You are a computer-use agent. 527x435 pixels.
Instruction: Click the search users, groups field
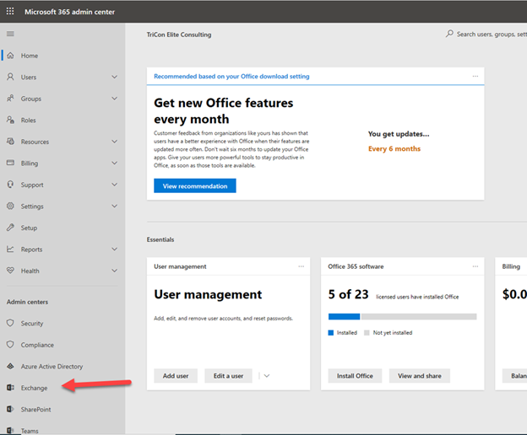coord(486,34)
